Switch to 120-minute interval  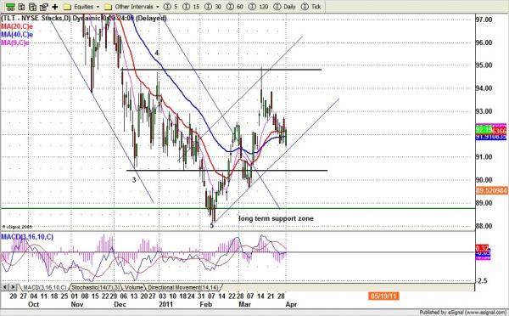coord(259,7)
